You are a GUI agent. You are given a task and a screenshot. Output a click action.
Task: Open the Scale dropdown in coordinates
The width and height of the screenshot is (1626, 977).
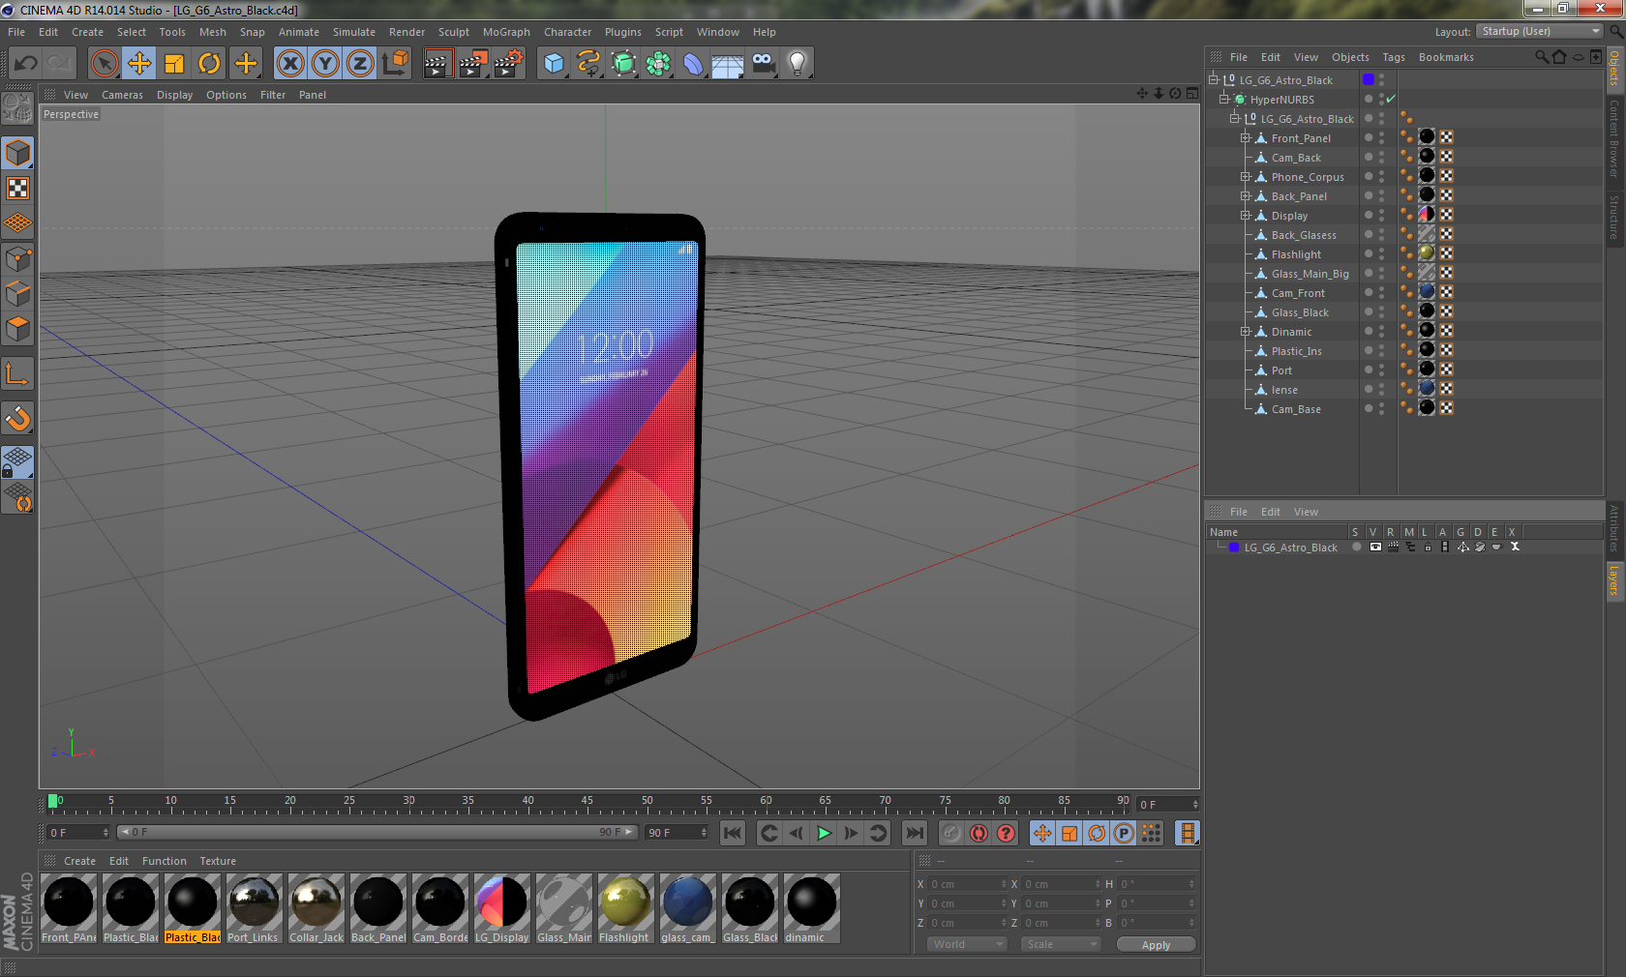[x=1061, y=944]
